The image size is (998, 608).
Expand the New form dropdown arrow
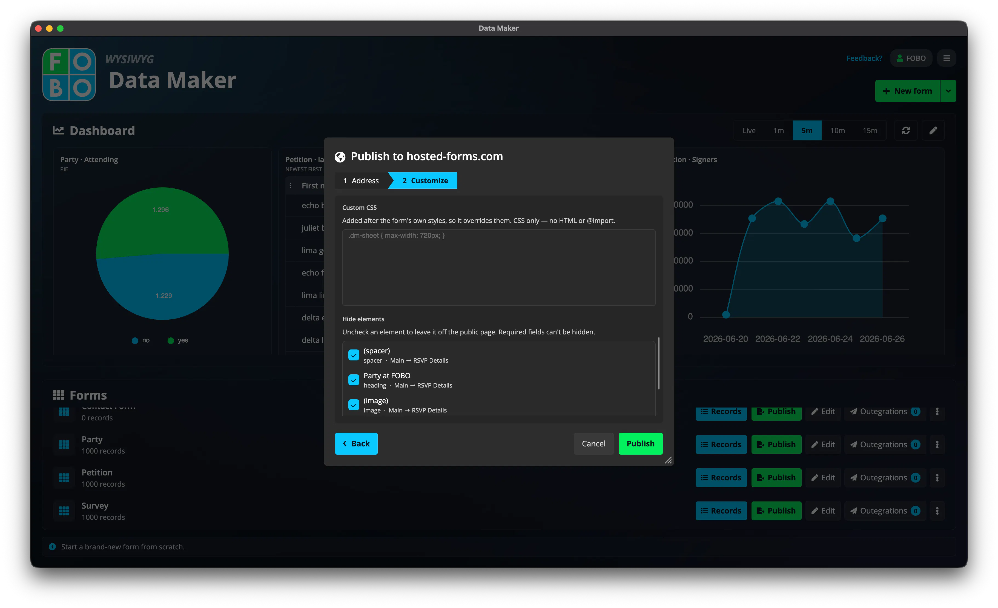pos(948,91)
